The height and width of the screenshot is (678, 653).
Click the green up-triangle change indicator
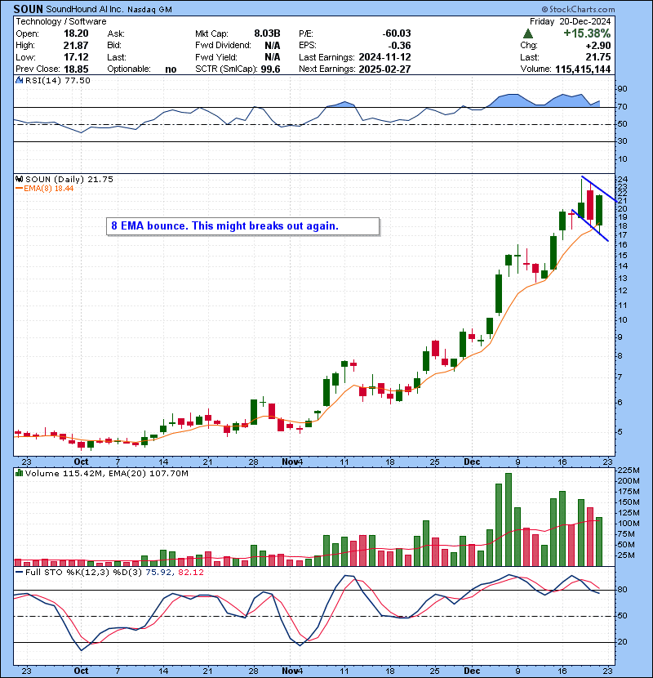pos(527,33)
